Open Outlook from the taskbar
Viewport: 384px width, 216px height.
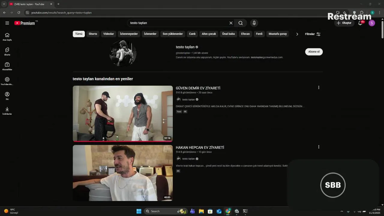coord(219,211)
